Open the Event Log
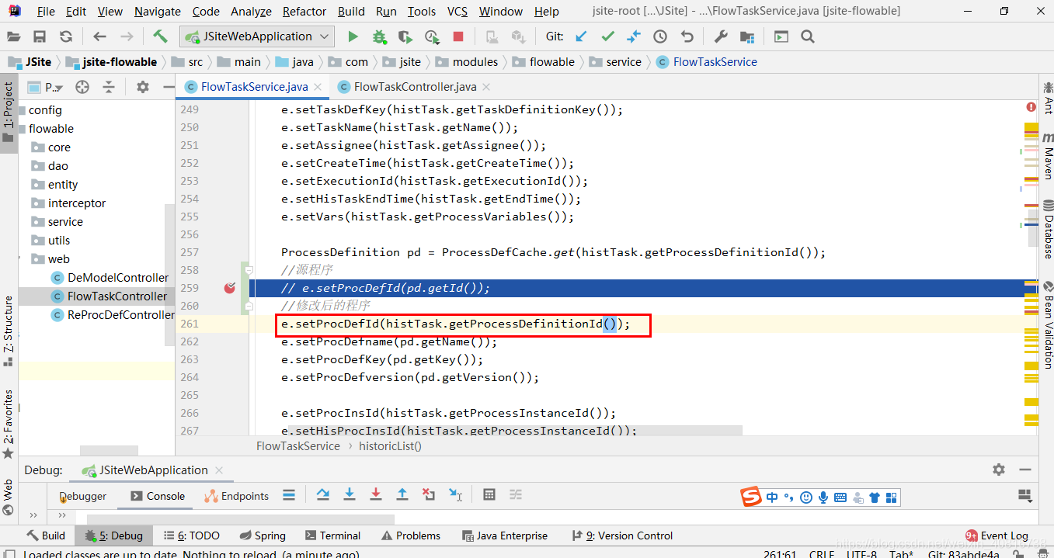 click(x=997, y=535)
